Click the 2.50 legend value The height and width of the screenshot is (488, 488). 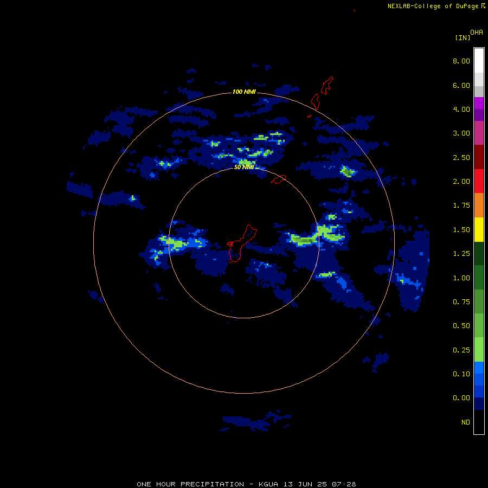click(461, 157)
